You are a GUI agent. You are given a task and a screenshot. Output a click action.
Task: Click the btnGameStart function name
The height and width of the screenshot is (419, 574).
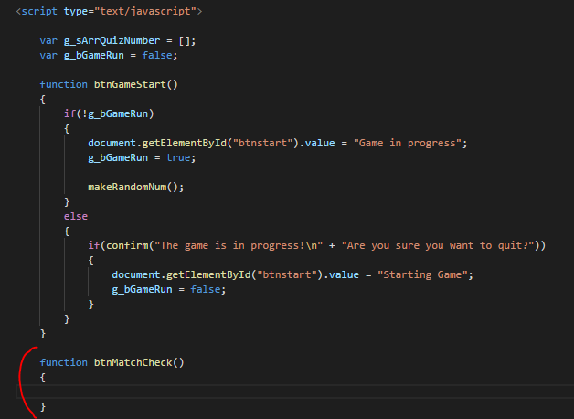130,84
